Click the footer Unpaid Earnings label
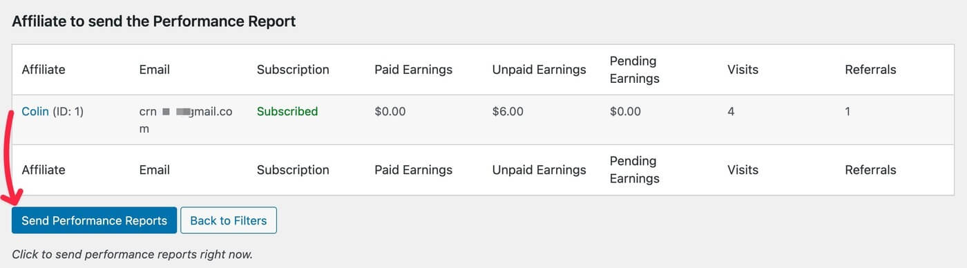Viewport: 967px width, 268px height. (539, 169)
